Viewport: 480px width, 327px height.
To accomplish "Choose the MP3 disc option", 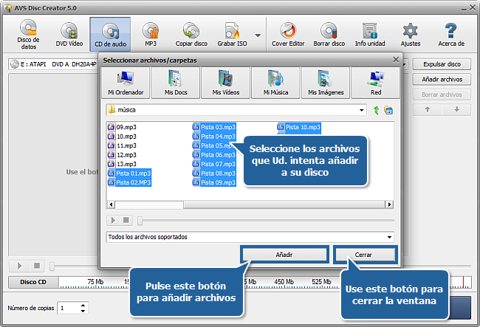I will 151,34.
